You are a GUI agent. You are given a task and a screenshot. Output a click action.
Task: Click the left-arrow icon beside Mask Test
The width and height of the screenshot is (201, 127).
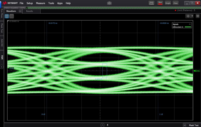[185, 125]
